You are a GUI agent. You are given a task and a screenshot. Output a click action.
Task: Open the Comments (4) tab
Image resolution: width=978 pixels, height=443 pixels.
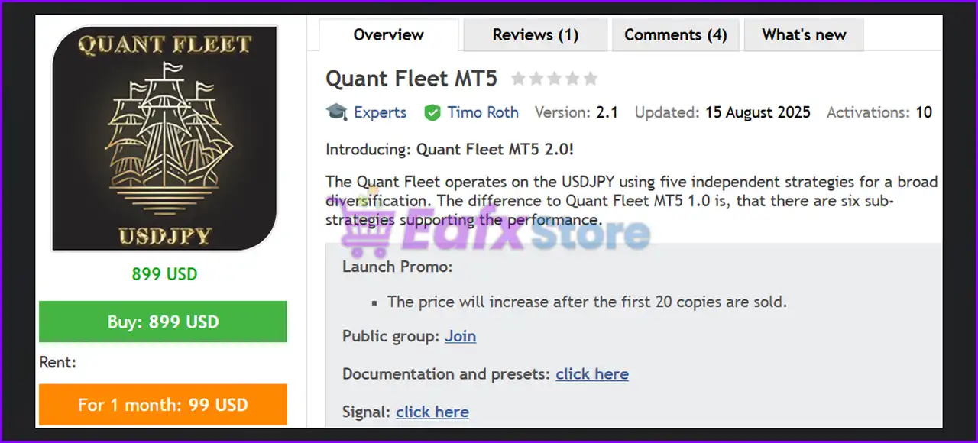tap(675, 35)
